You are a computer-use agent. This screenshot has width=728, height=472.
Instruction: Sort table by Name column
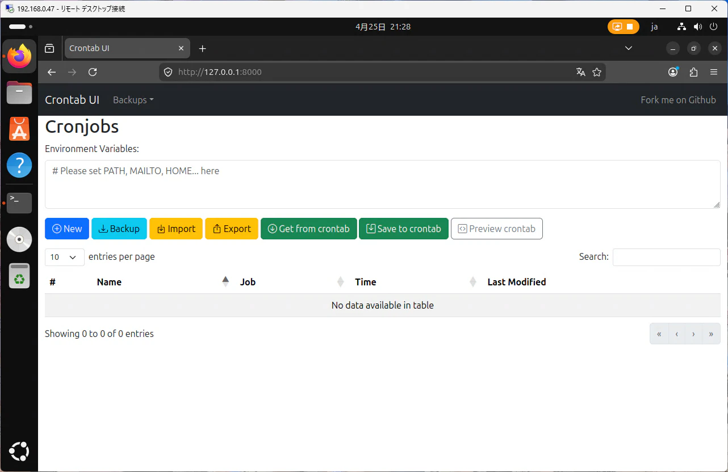[162, 282]
